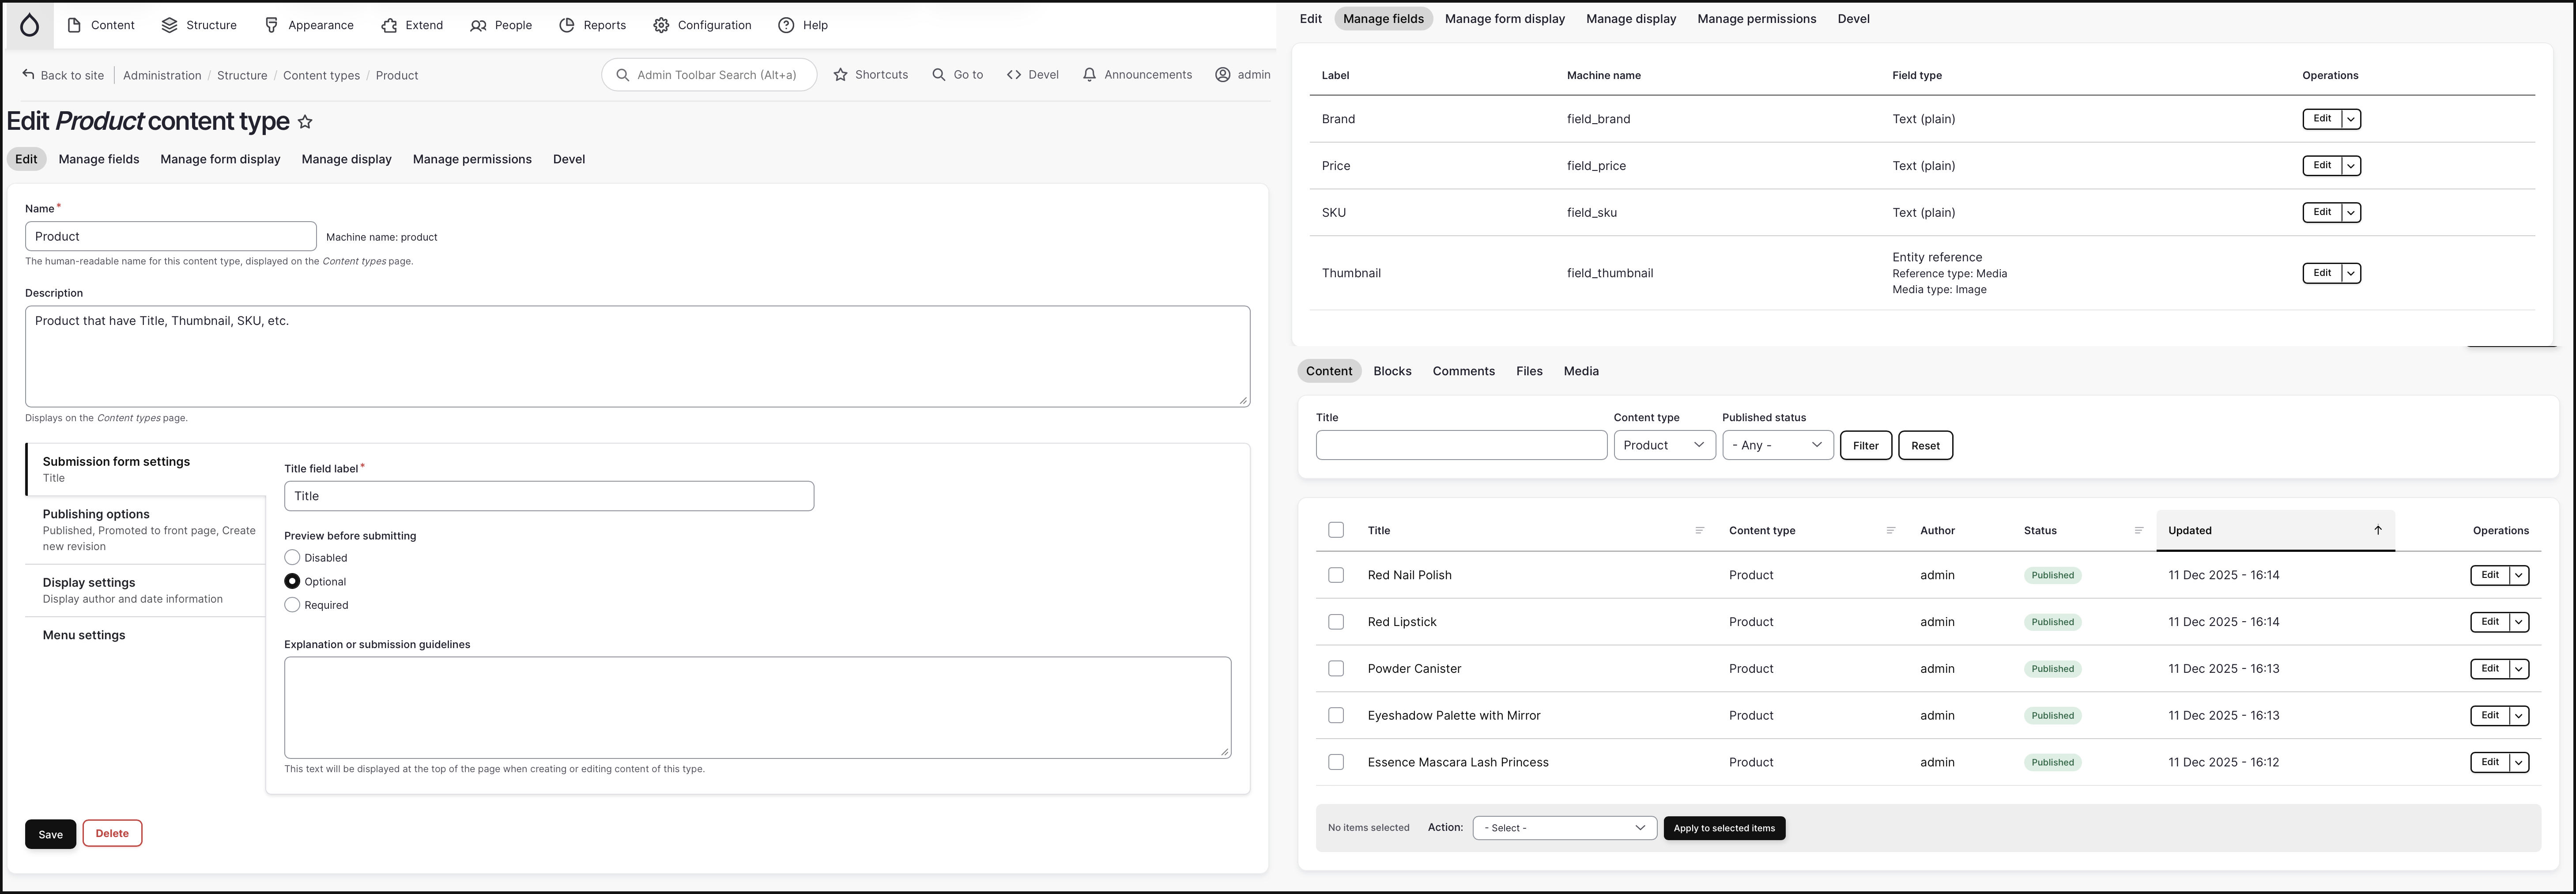Click the Drupal drop logo icon
This screenshot has height=894, width=2576.
coord(30,25)
